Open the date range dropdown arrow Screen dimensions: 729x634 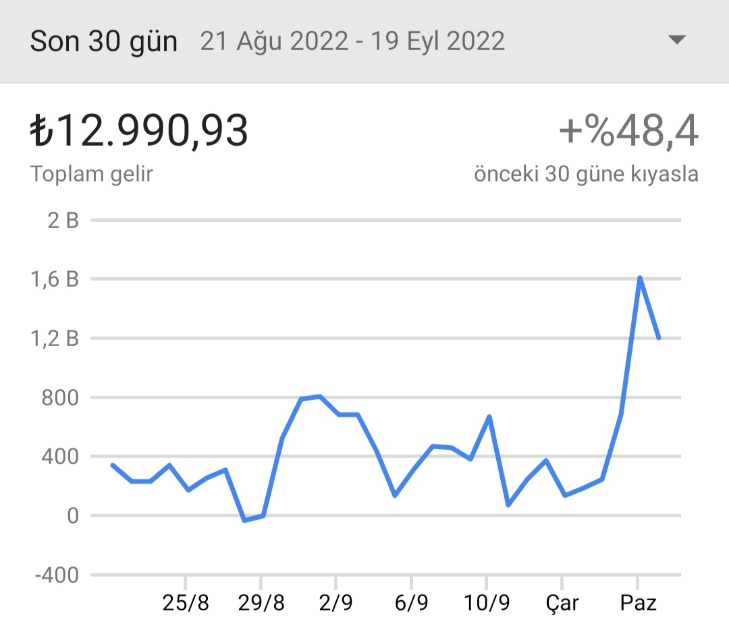click(676, 40)
